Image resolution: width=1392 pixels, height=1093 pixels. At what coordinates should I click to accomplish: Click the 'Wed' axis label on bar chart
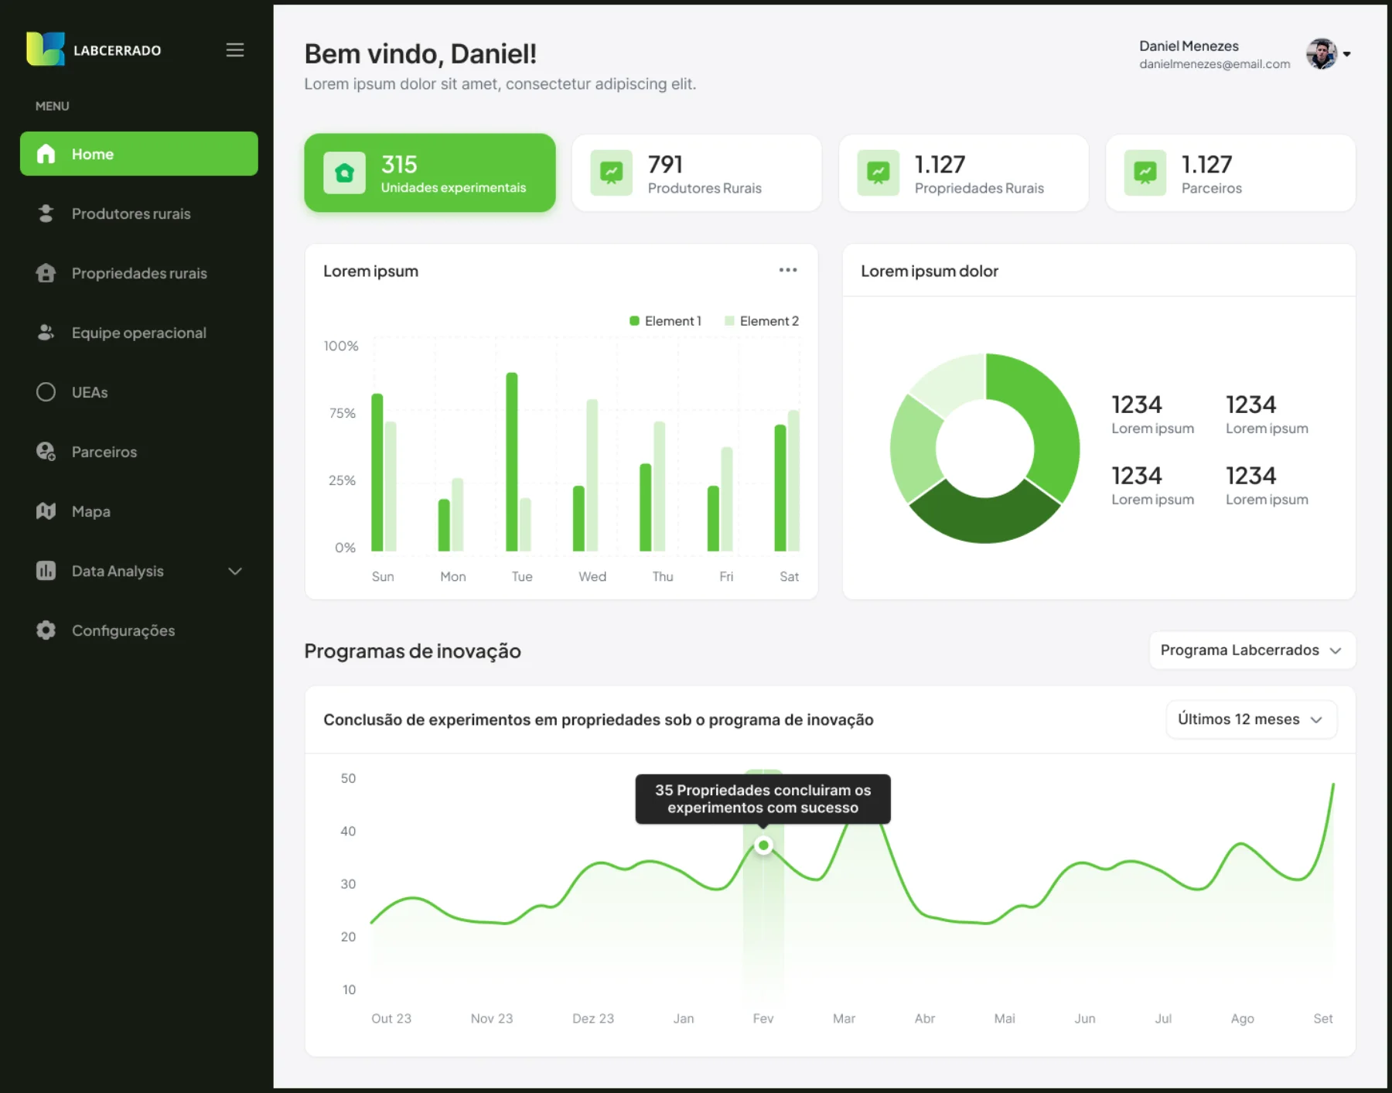[x=592, y=577]
